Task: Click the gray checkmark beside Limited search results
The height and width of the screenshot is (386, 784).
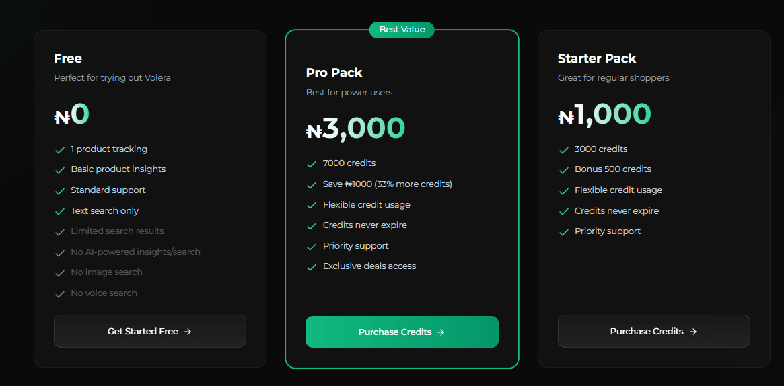Action: click(60, 232)
